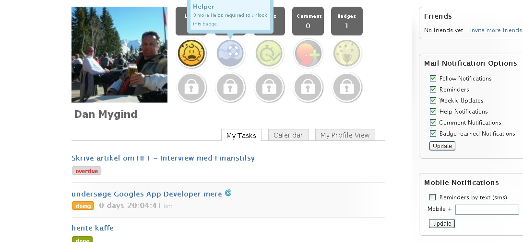Open the My Profile View tab
Screen dimensions: 523x242
coord(345,135)
